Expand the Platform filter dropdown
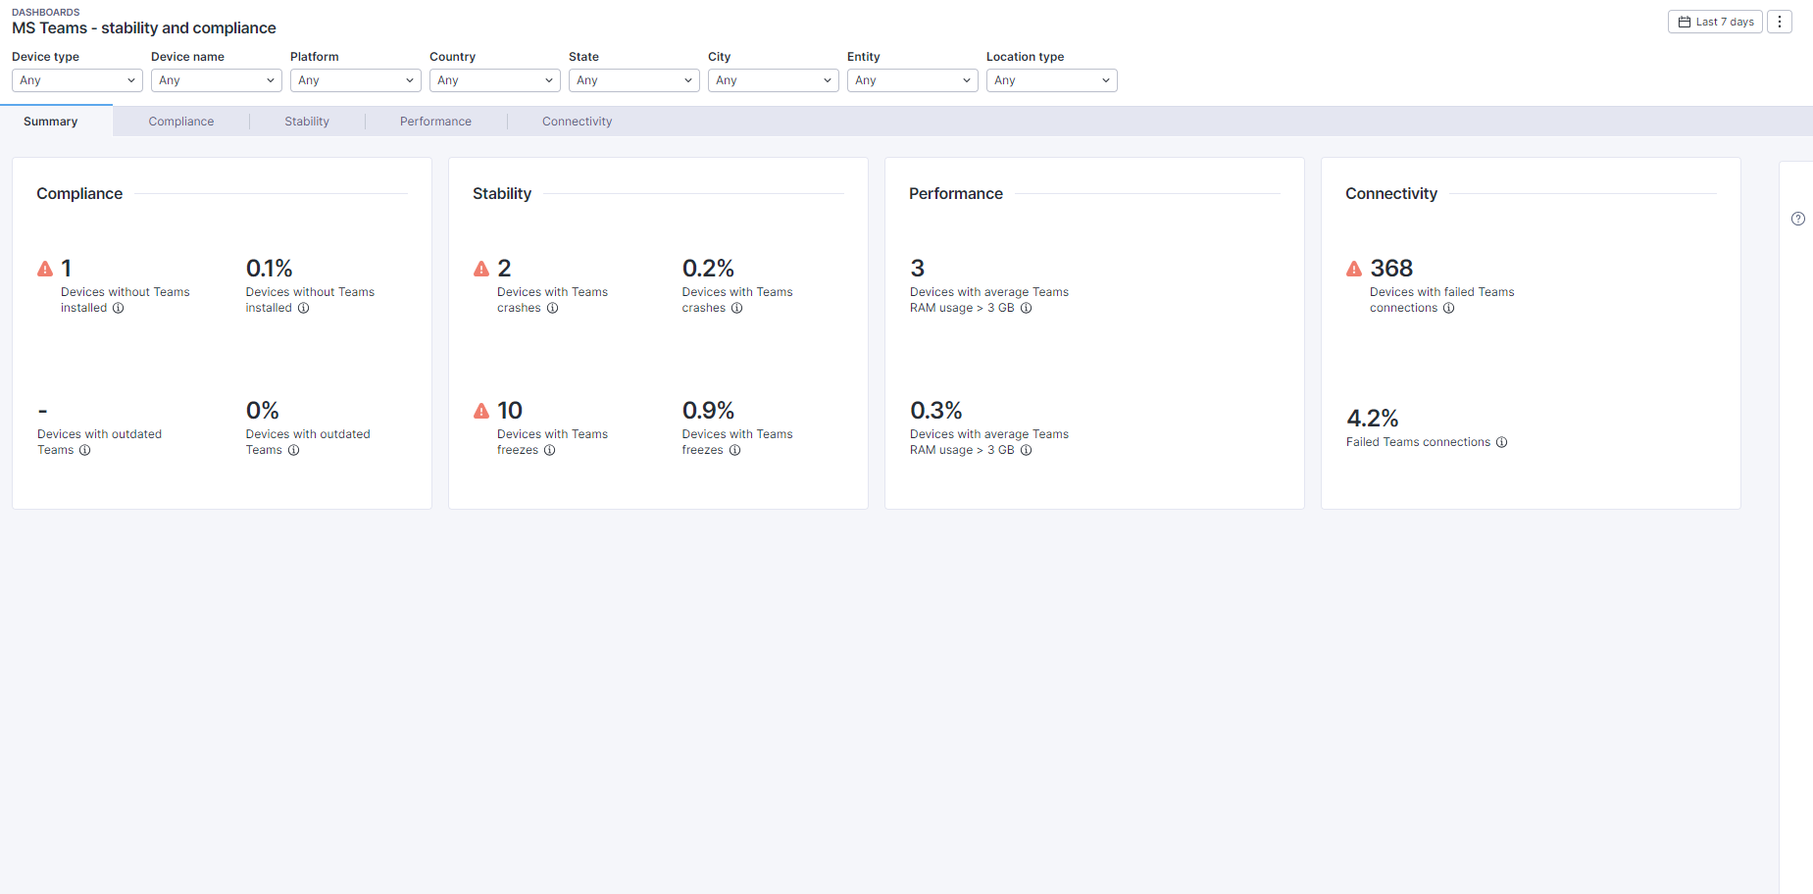1813x894 pixels. click(356, 80)
